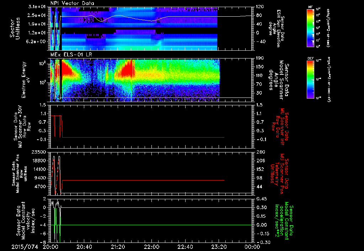Click the scanner position line plot panel
The image size is (364, 251).
151,173
